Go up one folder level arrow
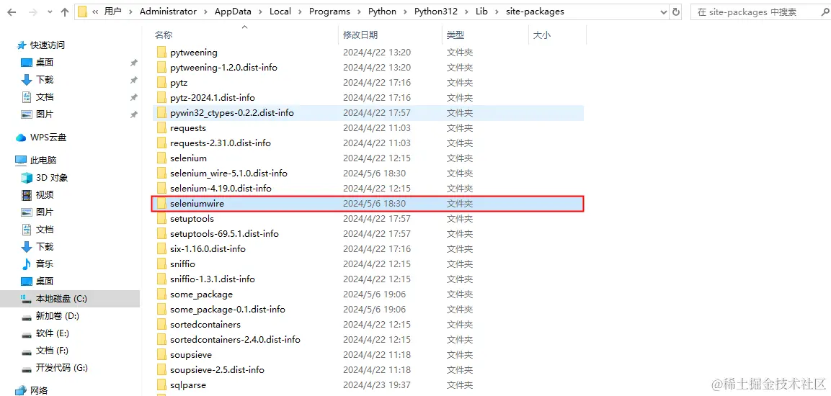The image size is (831, 396). click(x=65, y=12)
